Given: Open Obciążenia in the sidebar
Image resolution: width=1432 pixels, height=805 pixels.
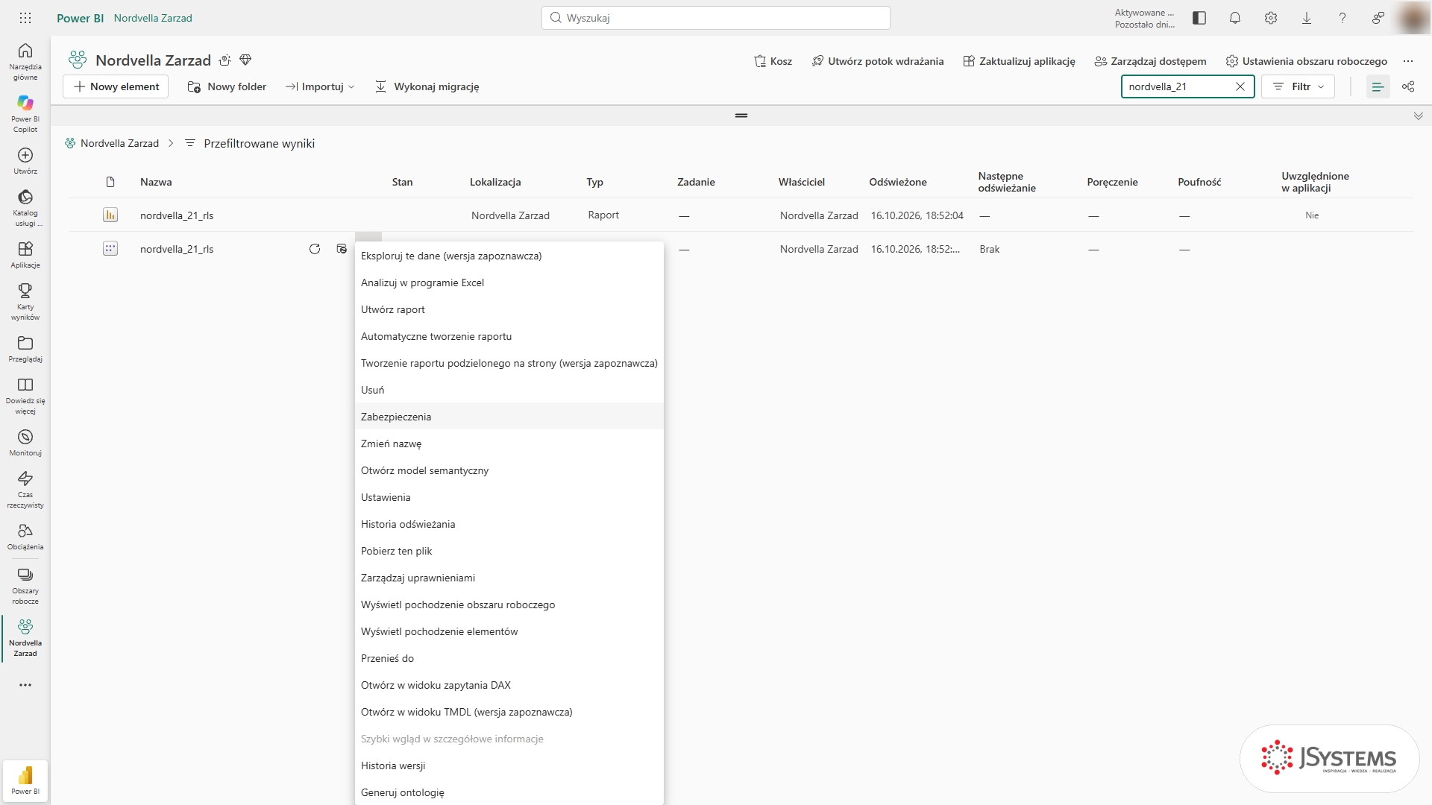Looking at the screenshot, I should click(25, 536).
